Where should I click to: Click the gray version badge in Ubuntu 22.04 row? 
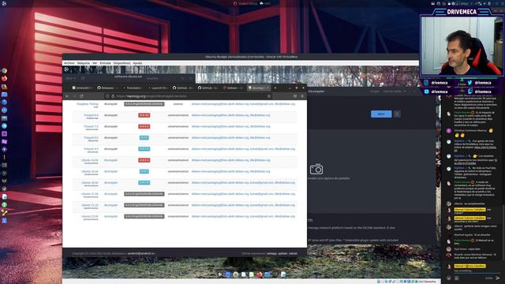click(x=144, y=216)
